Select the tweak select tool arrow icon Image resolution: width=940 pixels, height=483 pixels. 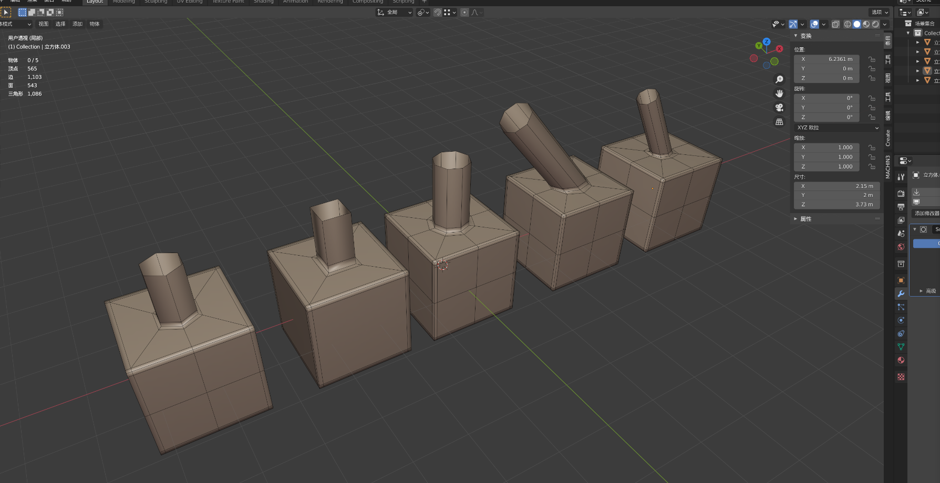tap(6, 12)
